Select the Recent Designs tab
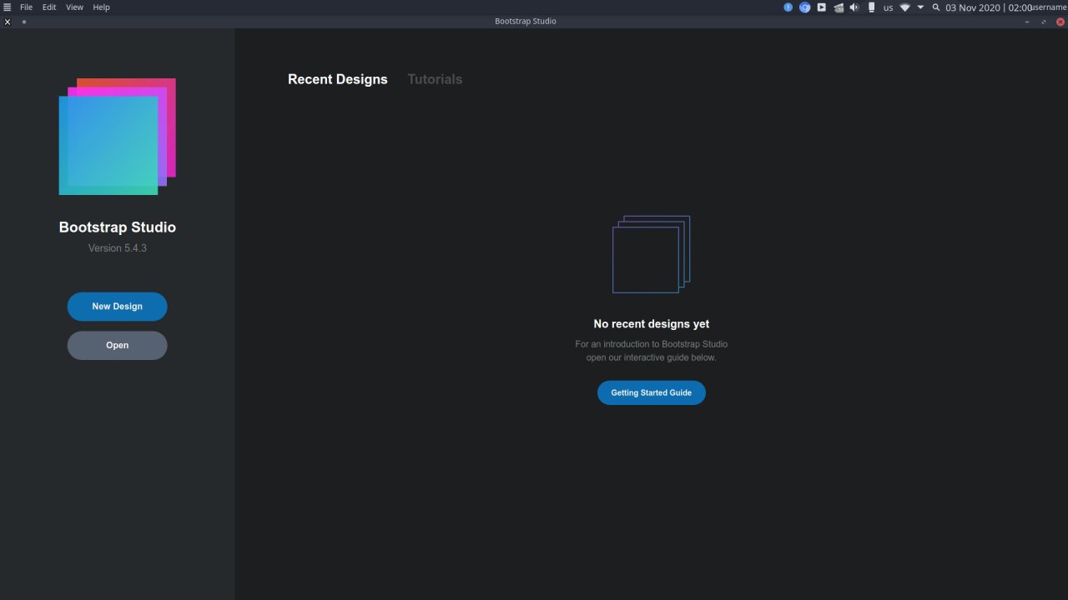 click(338, 79)
